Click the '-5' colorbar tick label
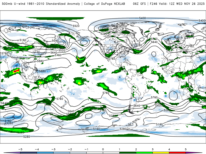This screenshot has width=206, height=154. point(20,149)
